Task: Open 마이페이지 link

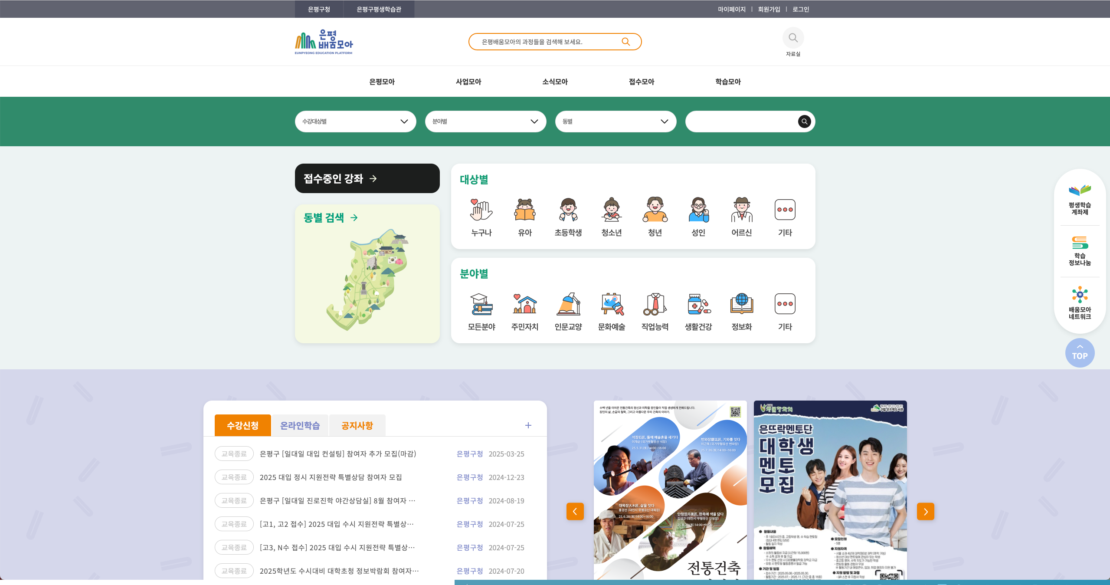Action: tap(731, 9)
